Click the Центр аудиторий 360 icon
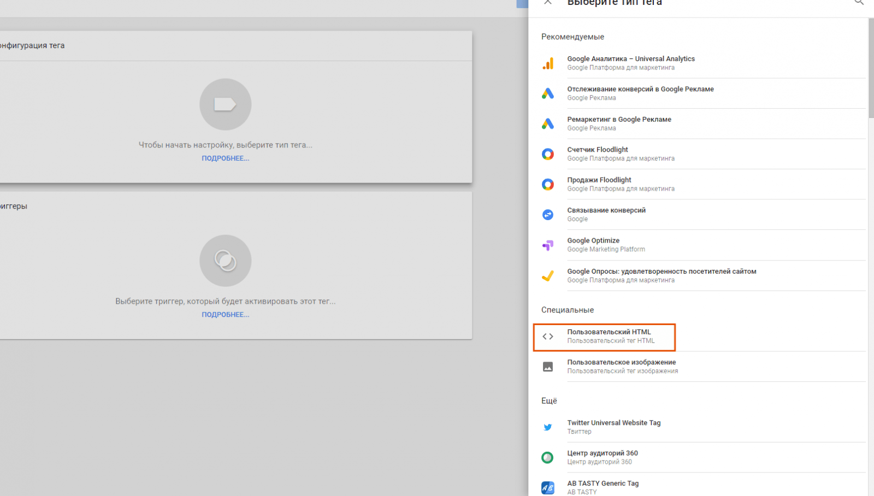The height and width of the screenshot is (496, 874). click(547, 458)
